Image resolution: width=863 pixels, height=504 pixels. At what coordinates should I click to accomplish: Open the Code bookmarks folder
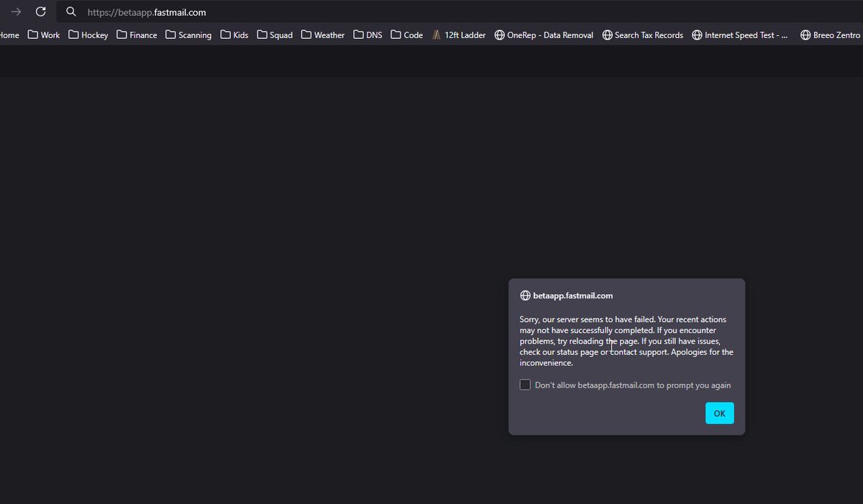pos(407,35)
